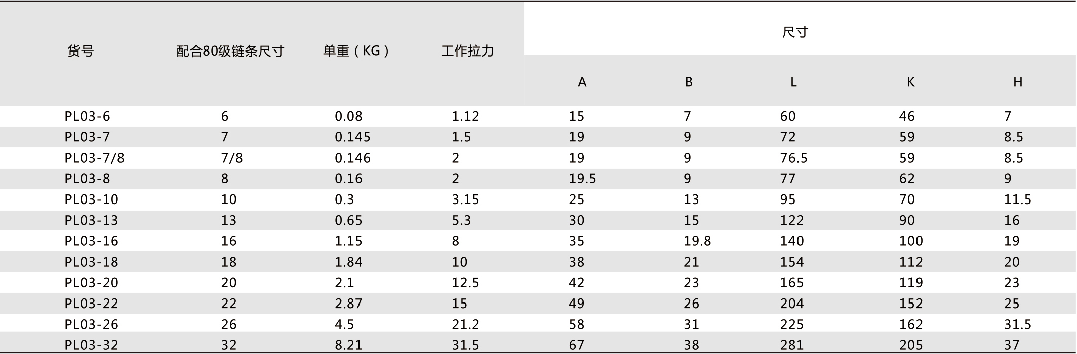Screen dimensions: 1077x354
Task: Click the 21.2 working load cell
Action: (465, 324)
